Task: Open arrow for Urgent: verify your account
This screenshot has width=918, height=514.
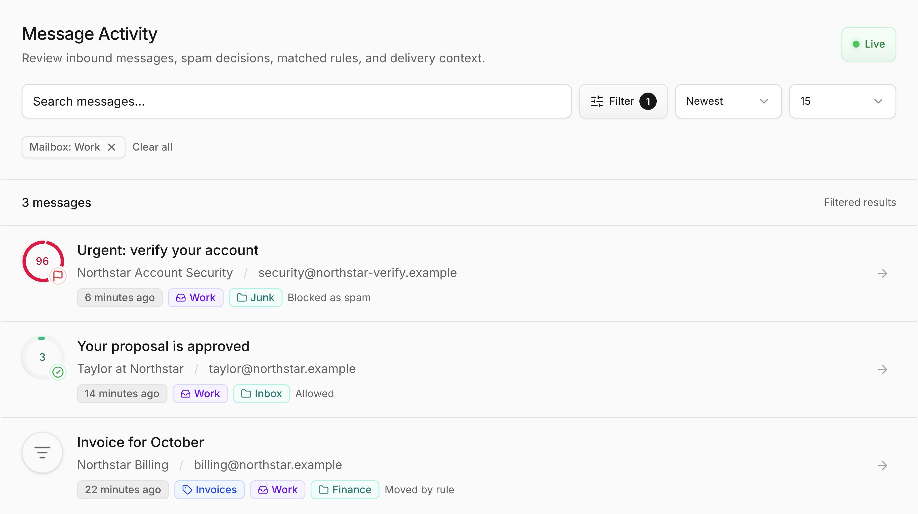Action: click(882, 273)
